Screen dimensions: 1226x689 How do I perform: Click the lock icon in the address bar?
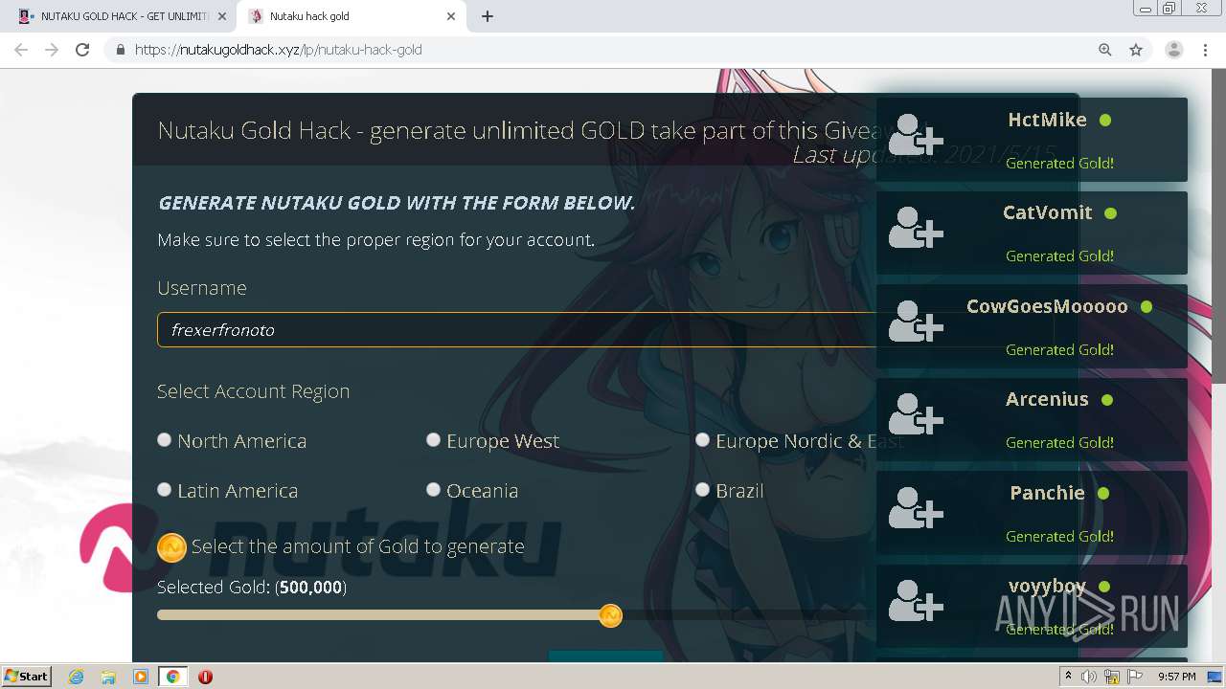pyautogui.click(x=120, y=50)
